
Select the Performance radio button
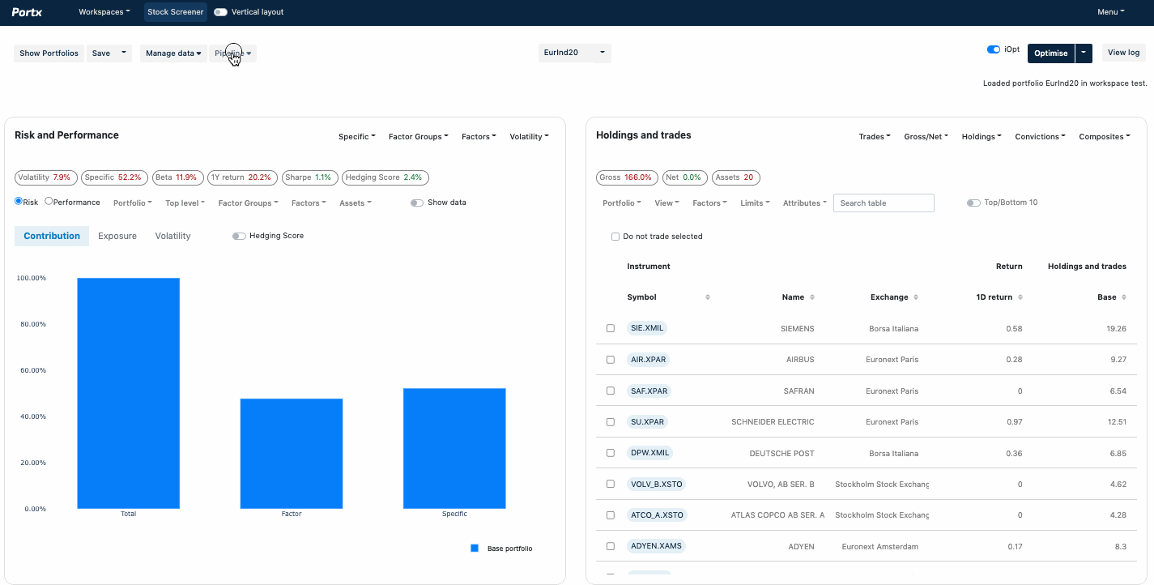49,203
